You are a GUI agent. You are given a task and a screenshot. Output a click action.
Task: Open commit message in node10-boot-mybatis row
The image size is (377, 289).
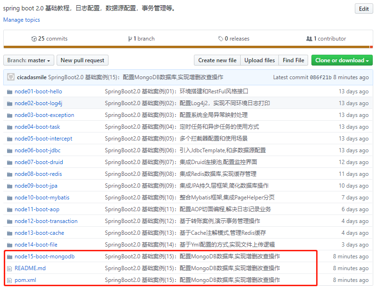coord(190,198)
